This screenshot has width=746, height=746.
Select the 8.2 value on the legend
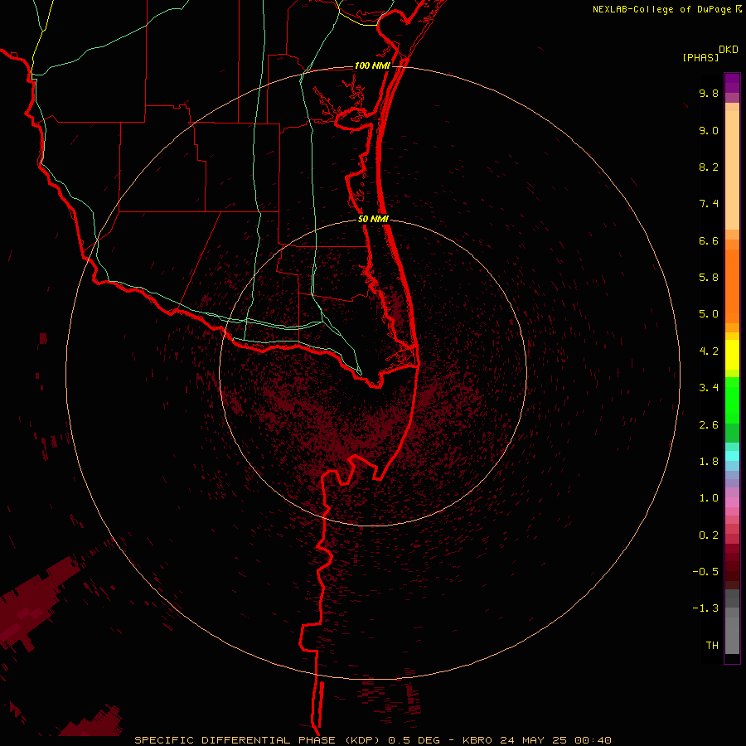coord(709,167)
